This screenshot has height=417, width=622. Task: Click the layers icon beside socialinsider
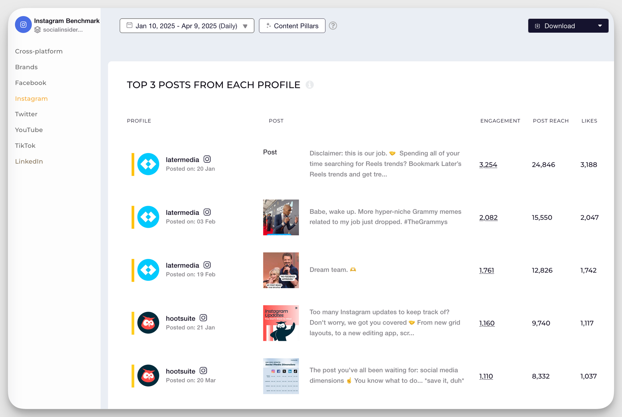click(x=37, y=30)
